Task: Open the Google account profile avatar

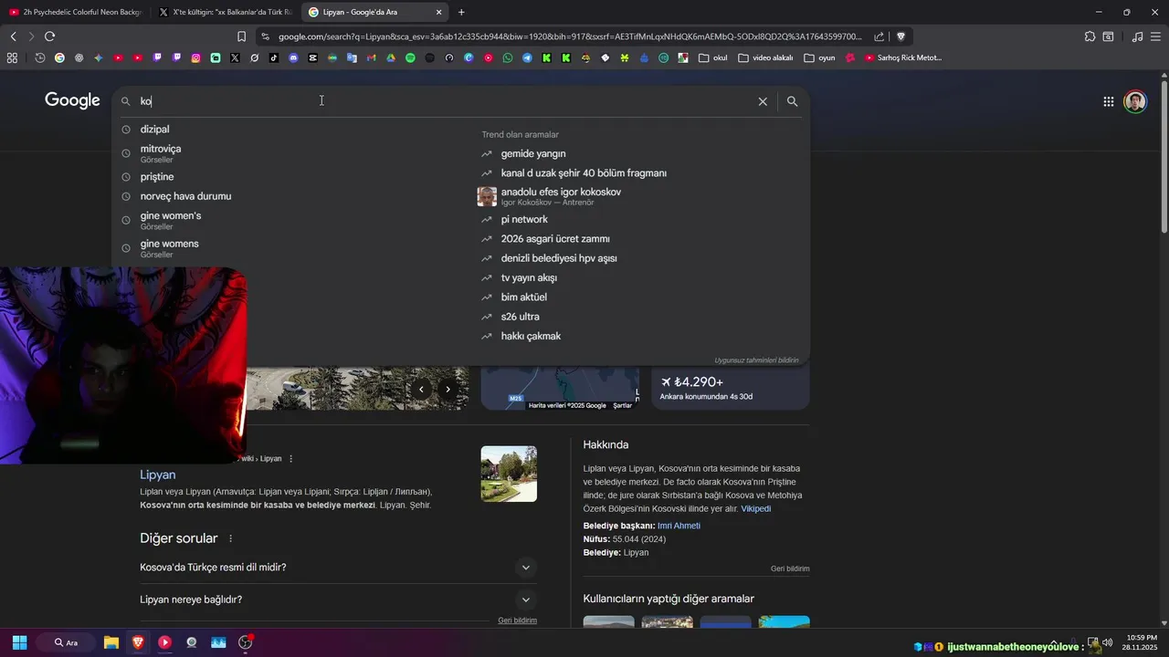Action: (x=1135, y=101)
